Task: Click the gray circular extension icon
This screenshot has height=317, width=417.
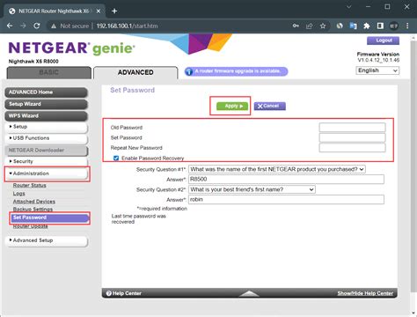Action: tap(340, 26)
